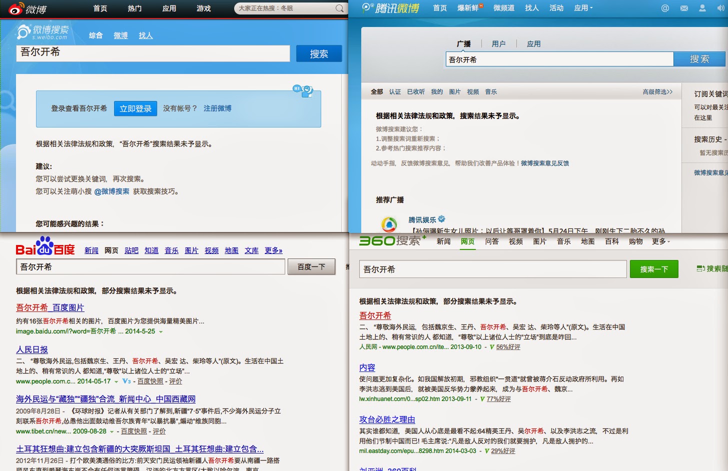Open the 人民日报 result on Baidu

pyautogui.click(x=32, y=349)
